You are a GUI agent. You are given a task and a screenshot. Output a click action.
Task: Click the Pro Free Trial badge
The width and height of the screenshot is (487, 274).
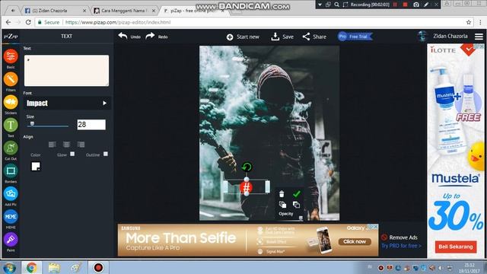tap(355, 37)
